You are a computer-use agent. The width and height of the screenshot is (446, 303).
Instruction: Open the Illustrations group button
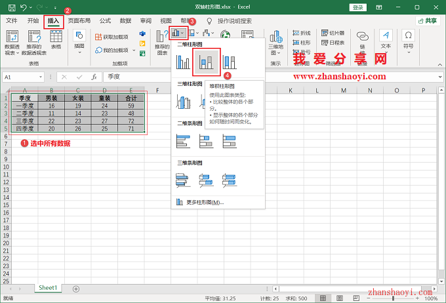[x=79, y=41]
